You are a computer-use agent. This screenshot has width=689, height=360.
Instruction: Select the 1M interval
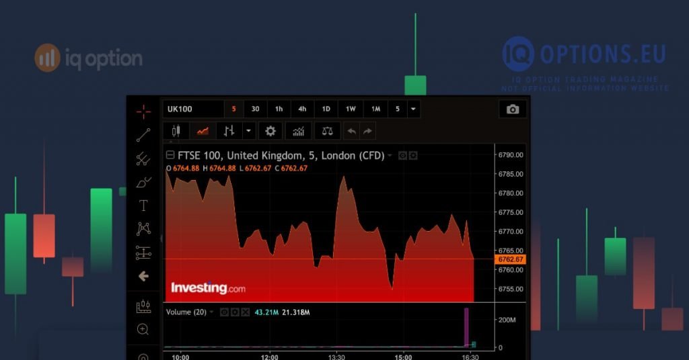pos(375,109)
